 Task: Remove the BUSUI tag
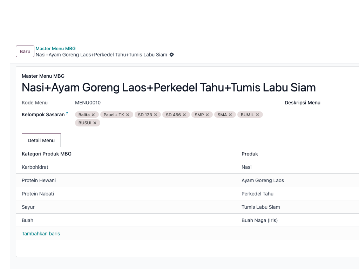pyautogui.click(x=95, y=123)
